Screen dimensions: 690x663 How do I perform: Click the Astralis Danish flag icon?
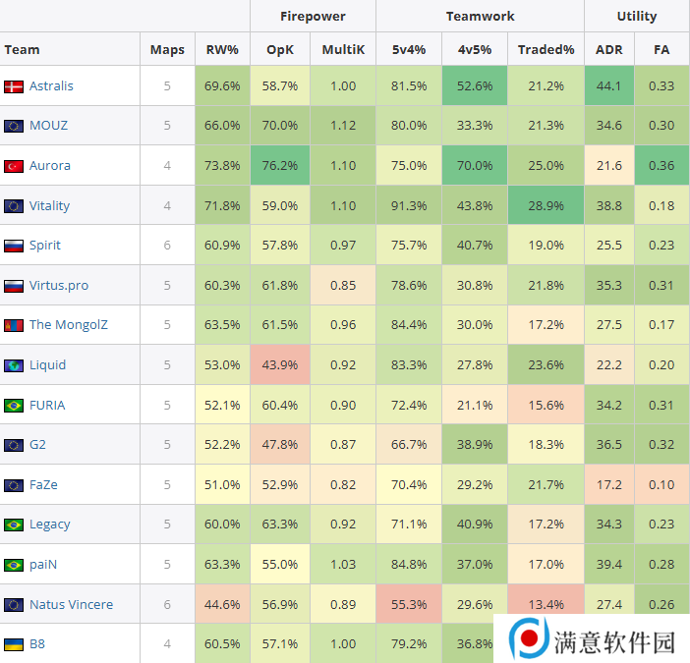14,86
